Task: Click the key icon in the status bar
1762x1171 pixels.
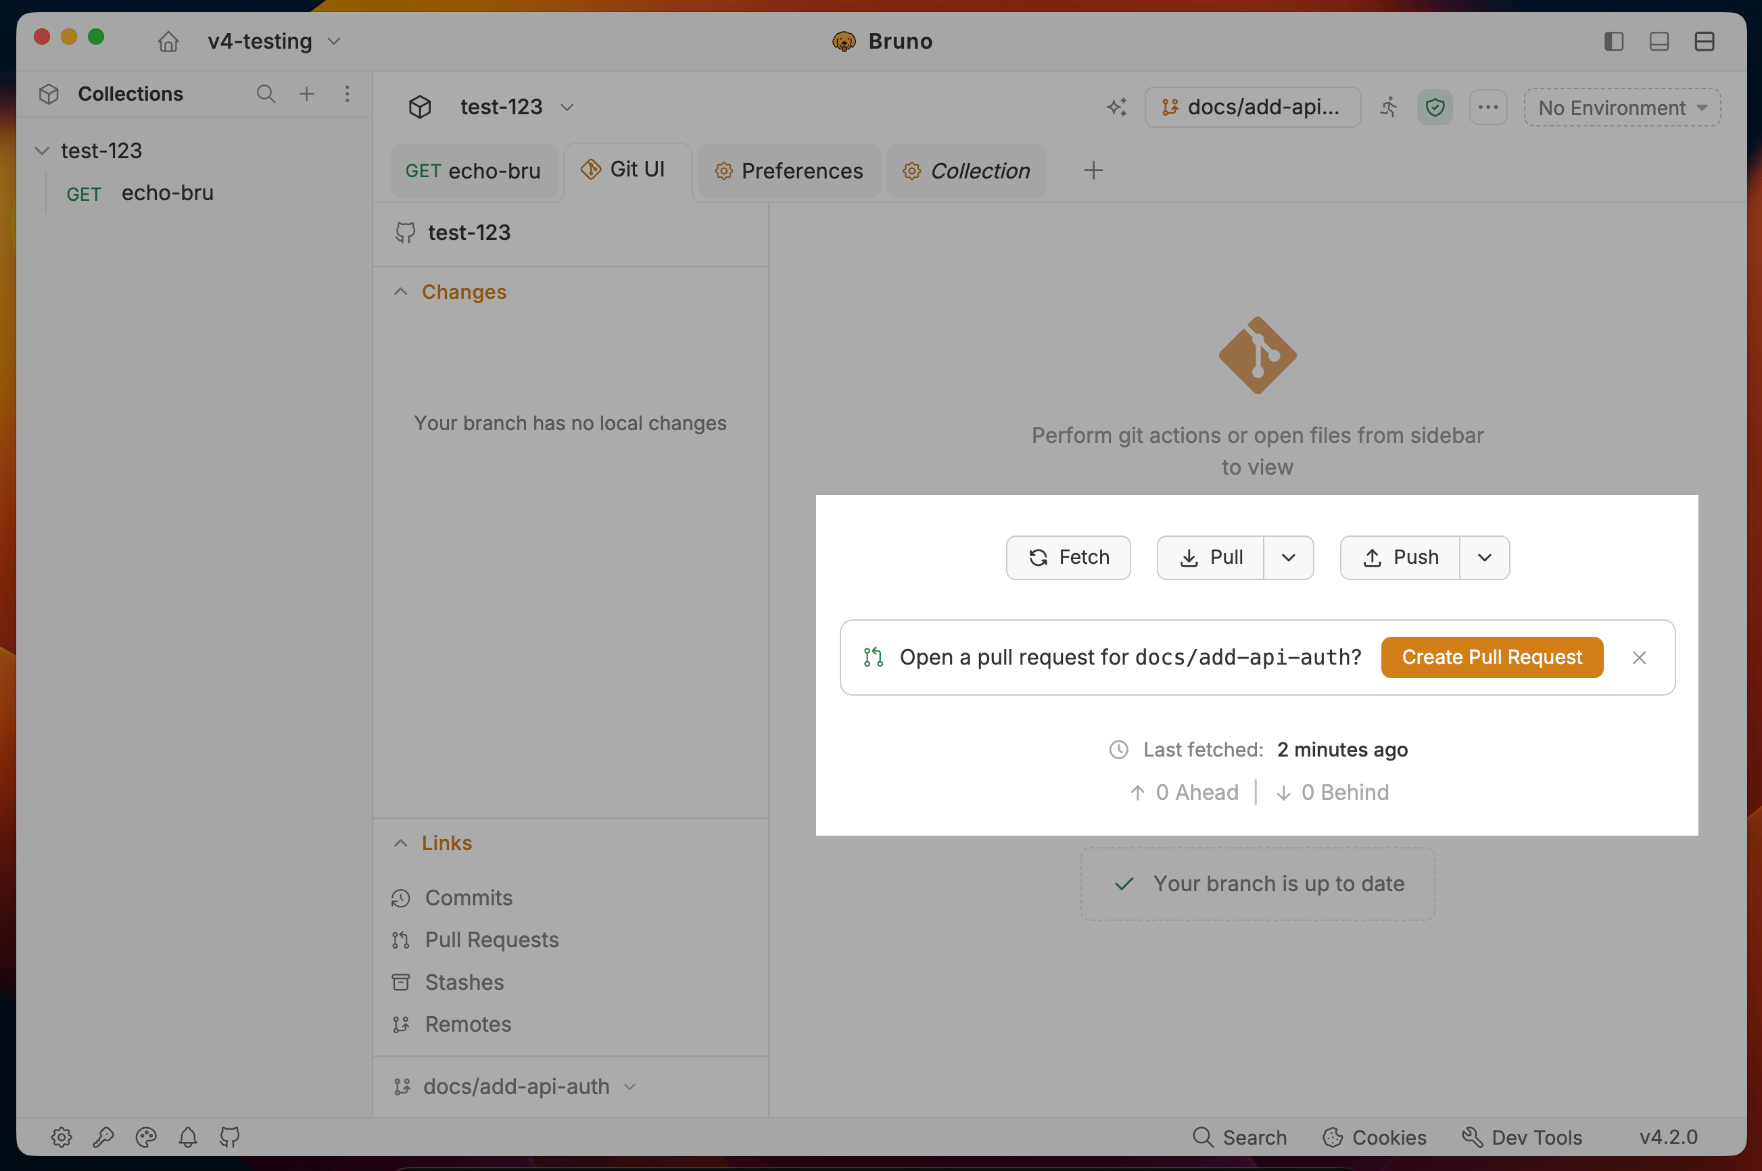Action: click(103, 1137)
